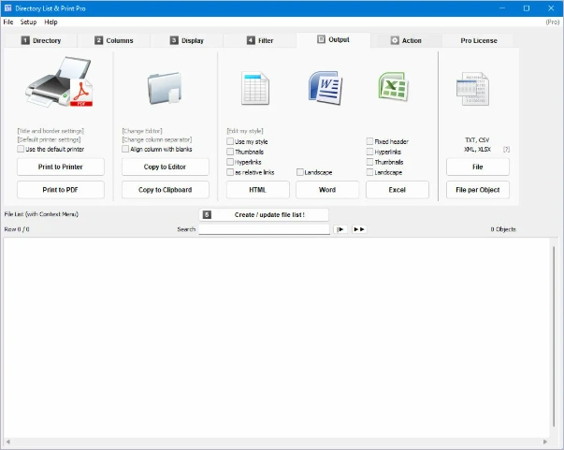Click the double-arrow search all button
This screenshot has height=450, width=564.
[359, 229]
